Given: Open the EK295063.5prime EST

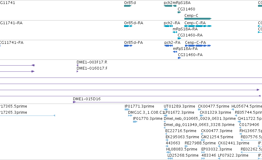Looking at the screenshot, I should [167, 140].
